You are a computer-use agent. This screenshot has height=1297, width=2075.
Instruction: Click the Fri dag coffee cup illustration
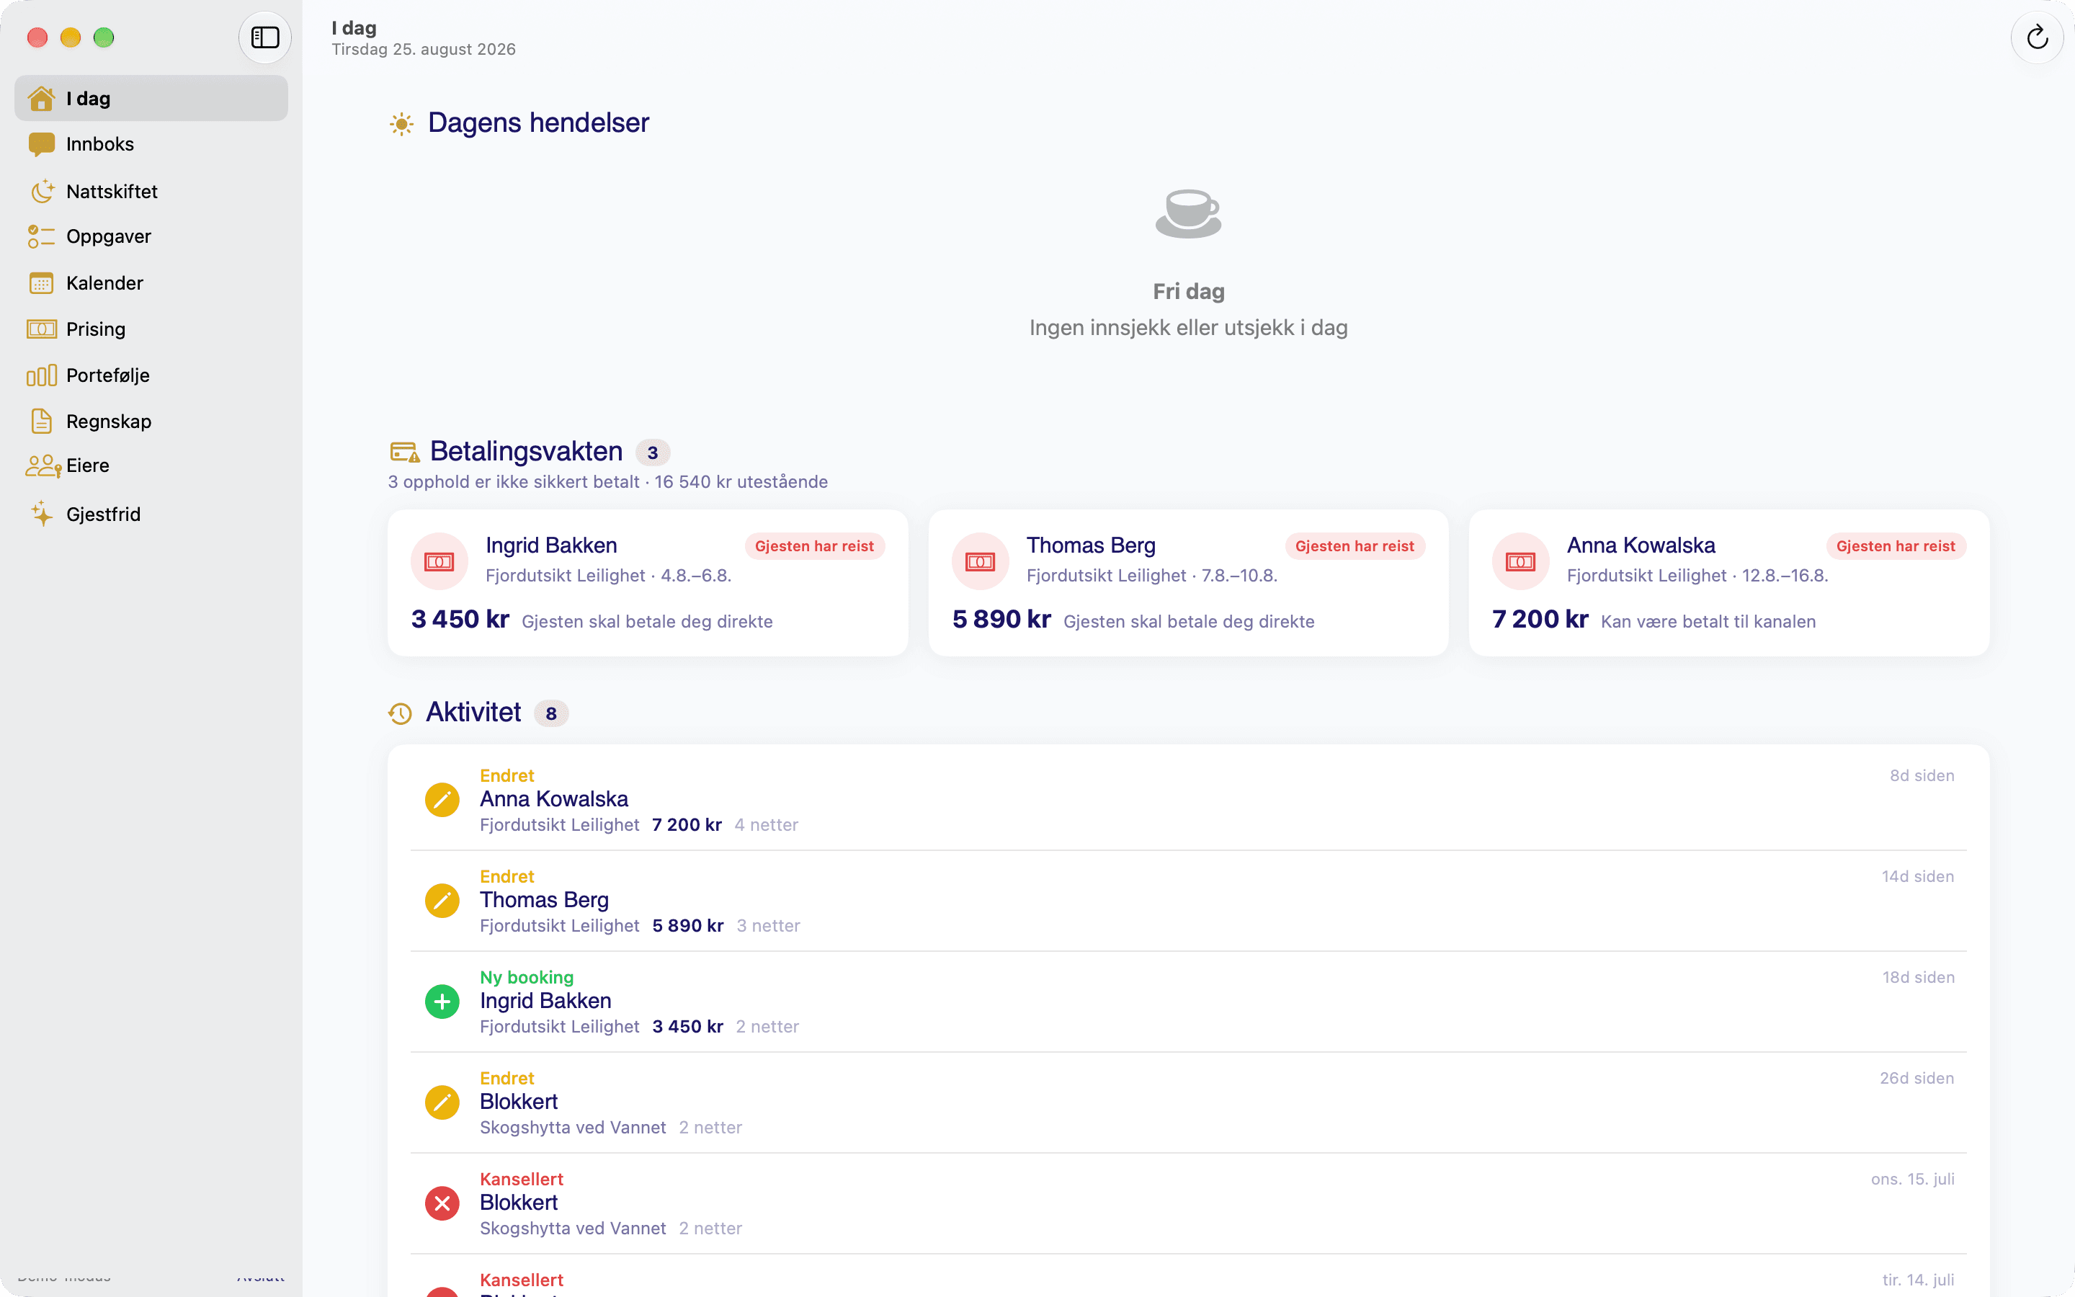pos(1188,213)
